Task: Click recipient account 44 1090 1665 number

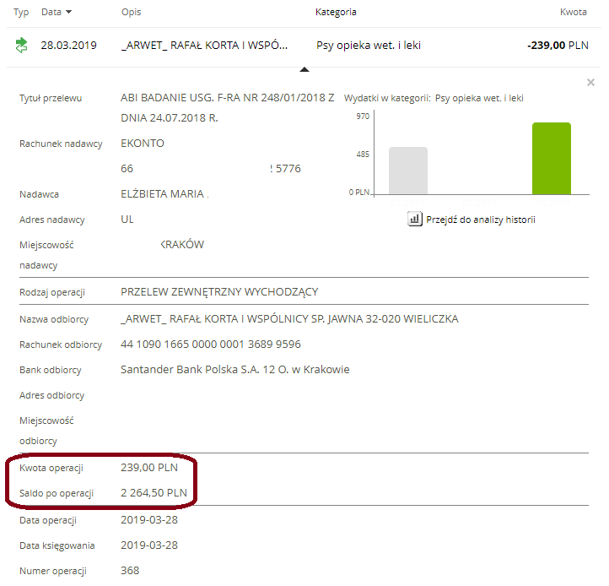Action: point(211,345)
